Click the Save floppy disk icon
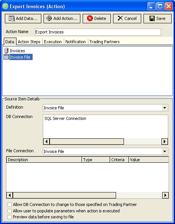This screenshot has width=175, height=224. click(x=152, y=18)
